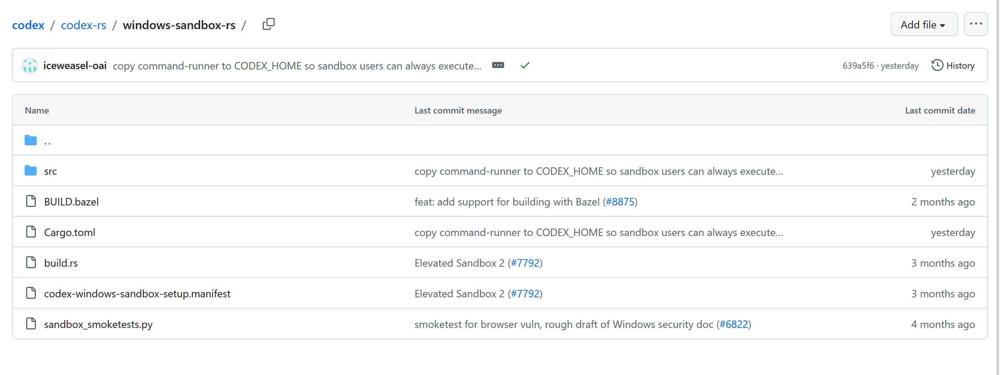Open pull request #6822 link
Screen dimensions: 1000x375
tap(734, 324)
